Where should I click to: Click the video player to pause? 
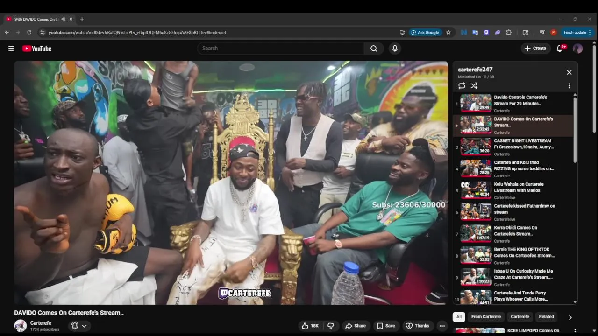tap(231, 183)
